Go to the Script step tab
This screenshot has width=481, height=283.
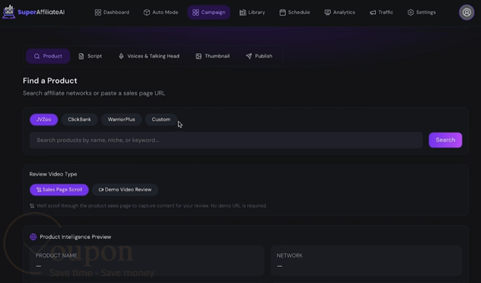pyautogui.click(x=90, y=56)
